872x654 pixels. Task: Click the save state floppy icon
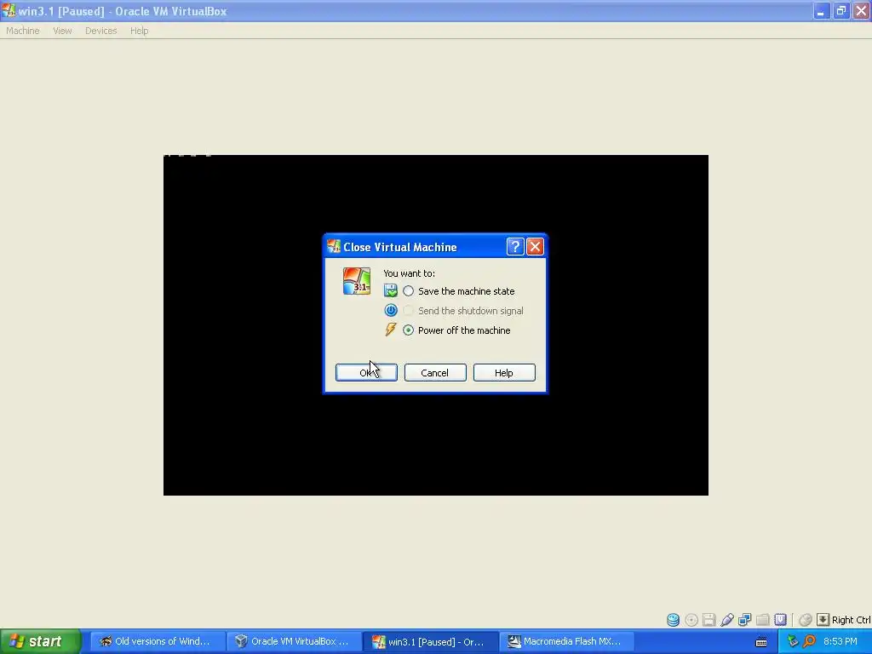(390, 290)
